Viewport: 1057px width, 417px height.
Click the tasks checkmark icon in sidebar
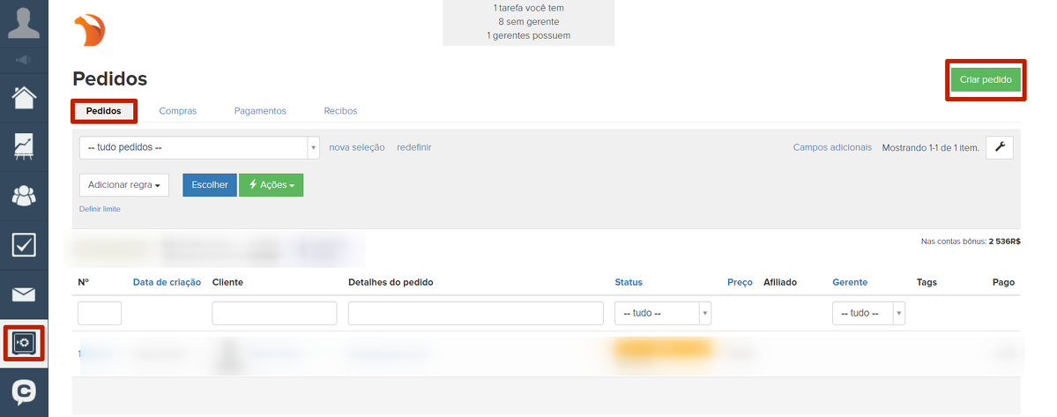[24, 245]
